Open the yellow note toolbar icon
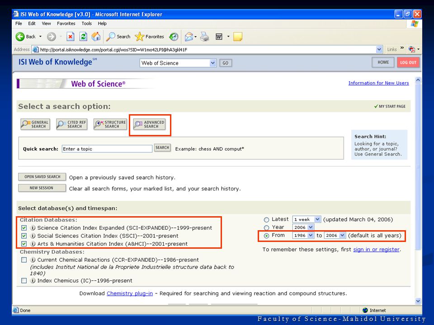Viewport: 434px width, 325px height. click(x=238, y=37)
